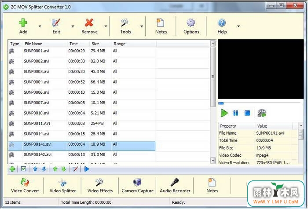Select the SUNP0001.avi row

pyautogui.click(x=82, y=51)
